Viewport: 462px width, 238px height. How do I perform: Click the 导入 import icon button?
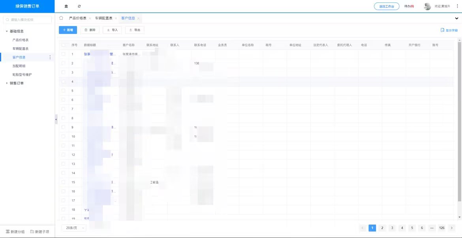(111, 30)
